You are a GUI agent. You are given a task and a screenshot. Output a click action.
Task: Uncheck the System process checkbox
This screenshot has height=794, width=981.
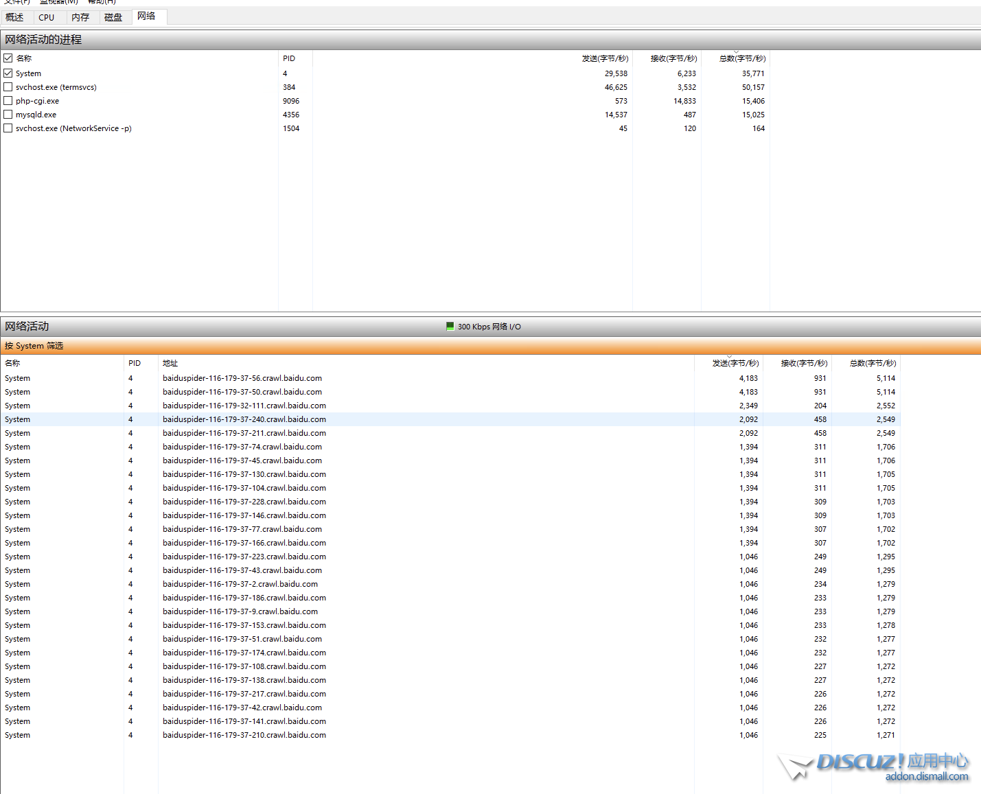8,73
